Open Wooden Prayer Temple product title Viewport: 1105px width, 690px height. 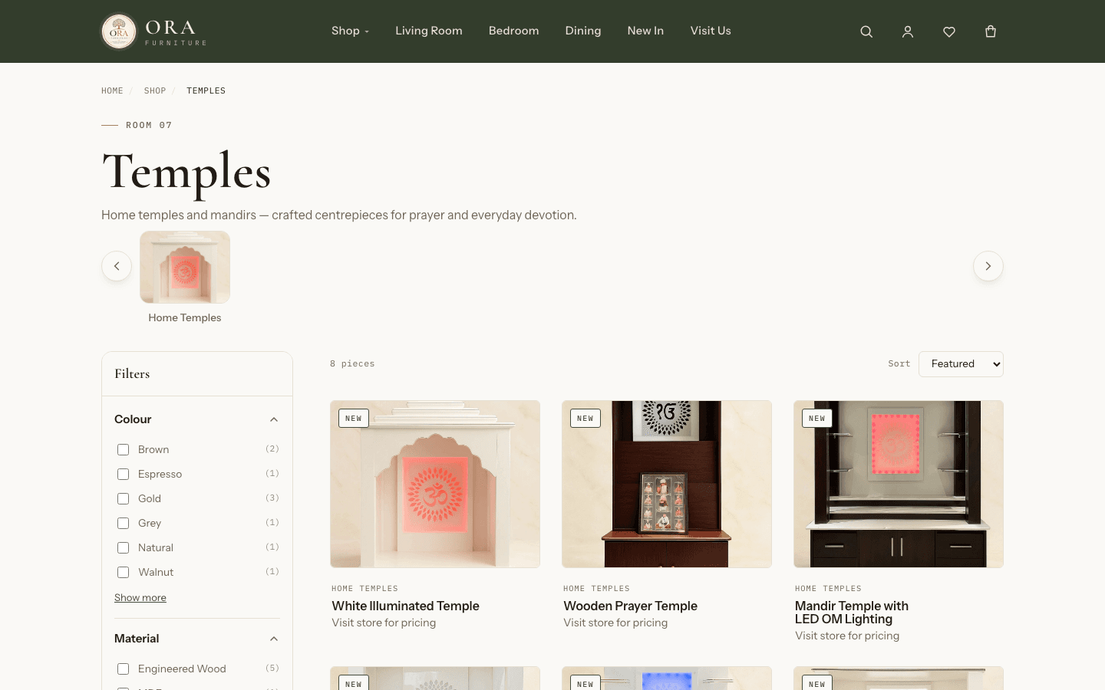[631, 606]
